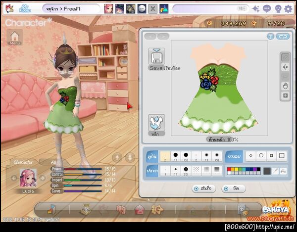Select soft brush size 23
297x232 pixels.
tap(217, 156)
